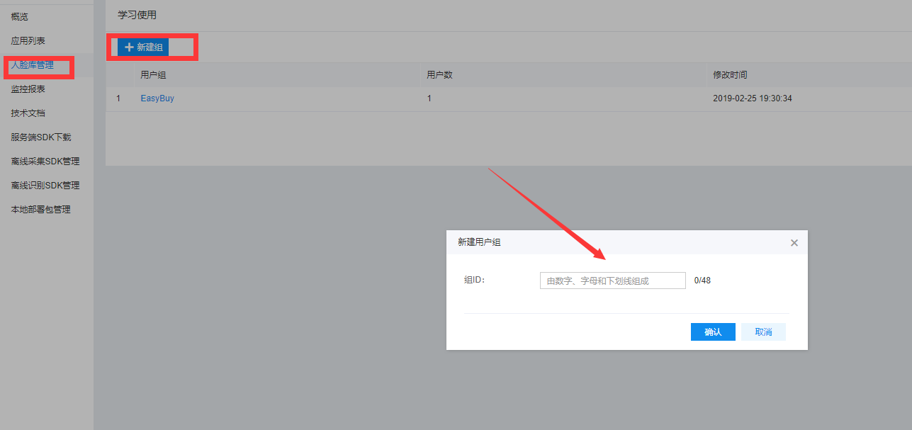
Task: Confirm with the 确认 button
Action: point(713,332)
